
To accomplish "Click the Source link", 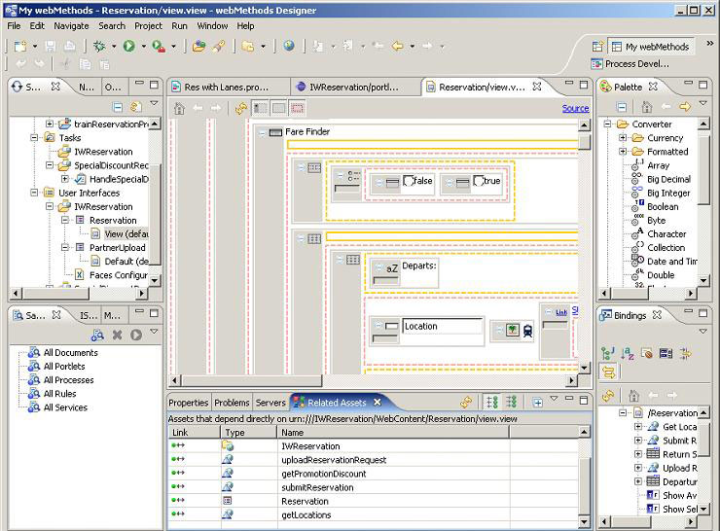I will tap(575, 108).
